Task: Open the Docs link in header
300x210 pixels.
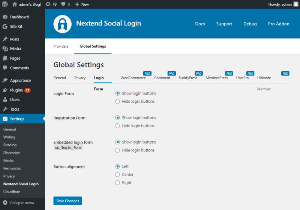Action: (200, 24)
